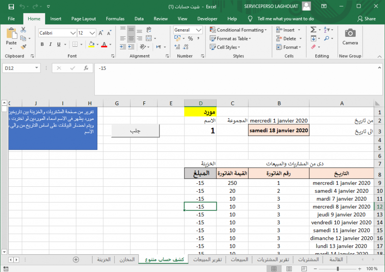This screenshot has width=385, height=272.
Task: Click the Camera tool icon
Action: 350,33
